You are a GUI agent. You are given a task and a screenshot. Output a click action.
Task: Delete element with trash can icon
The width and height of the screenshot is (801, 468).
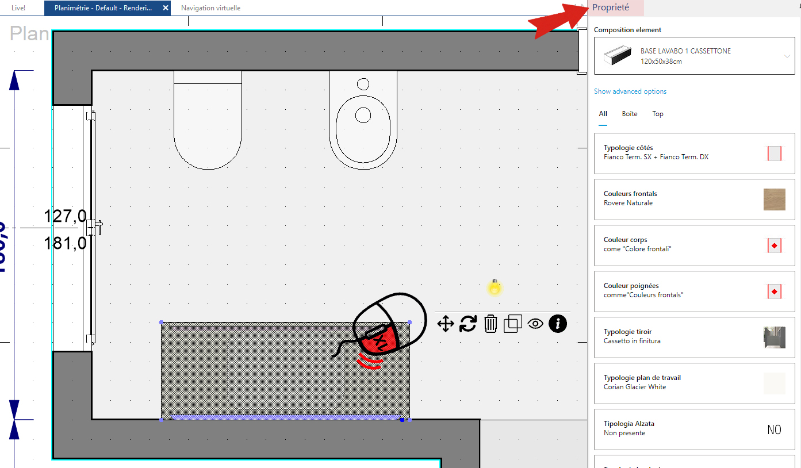(490, 324)
